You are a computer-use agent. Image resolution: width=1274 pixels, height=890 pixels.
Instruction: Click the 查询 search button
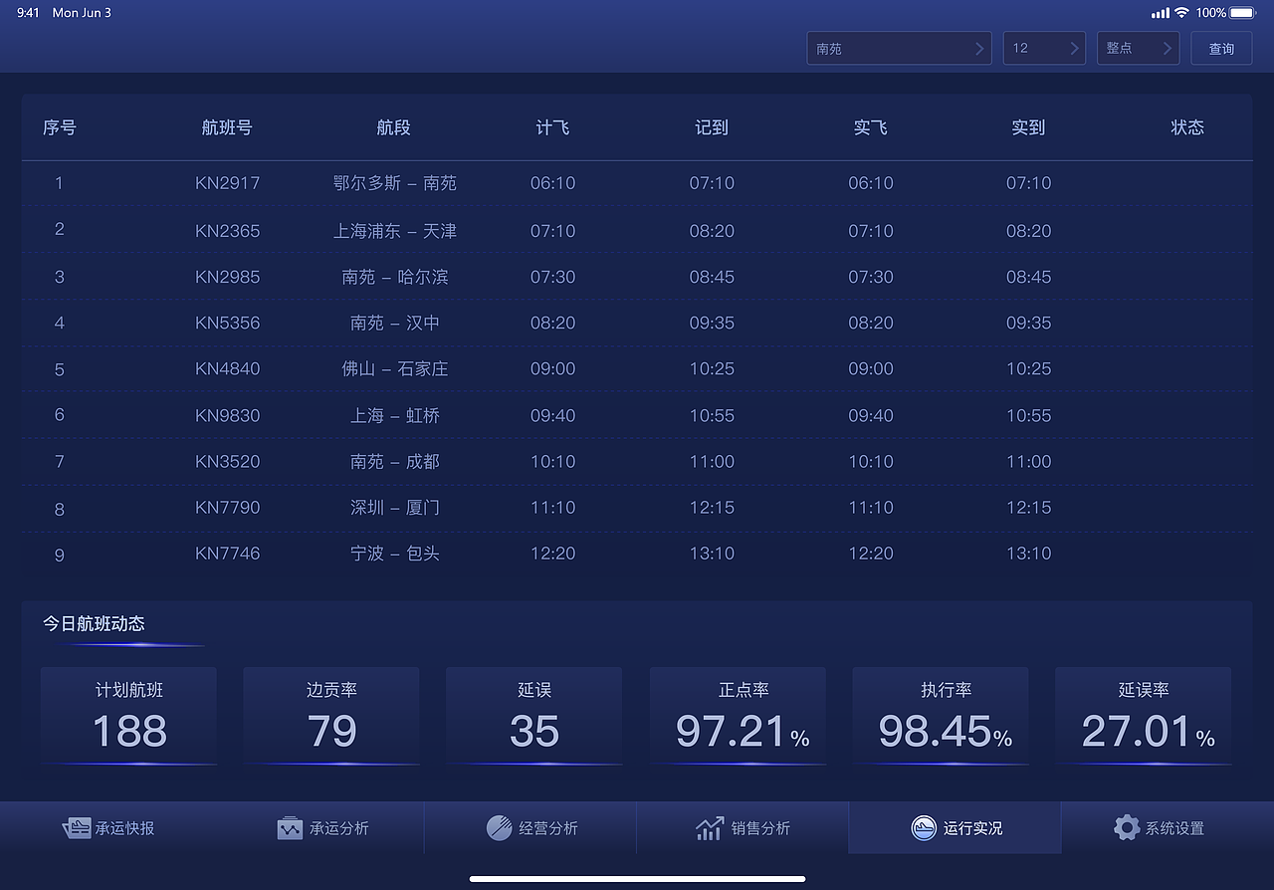[1221, 48]
